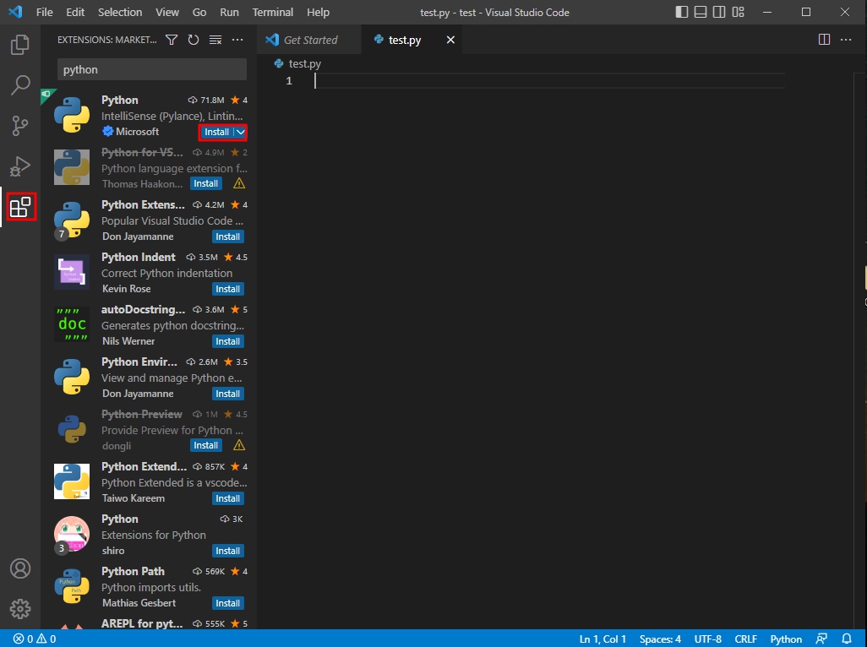Open editor more actions ellipsis
The image size is (867, 647).
[x=846, y=39]
